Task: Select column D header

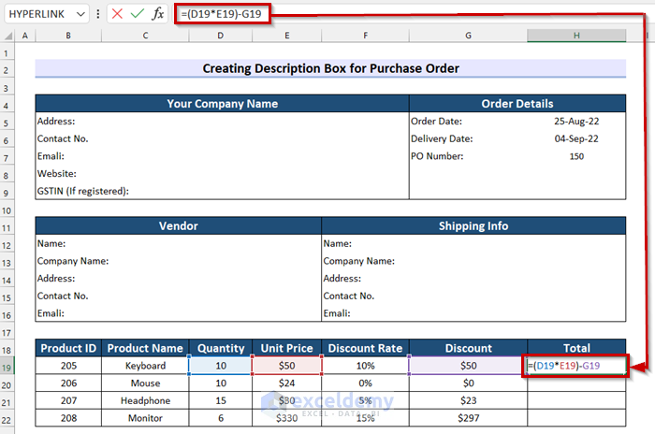Action: pos(221,36)
